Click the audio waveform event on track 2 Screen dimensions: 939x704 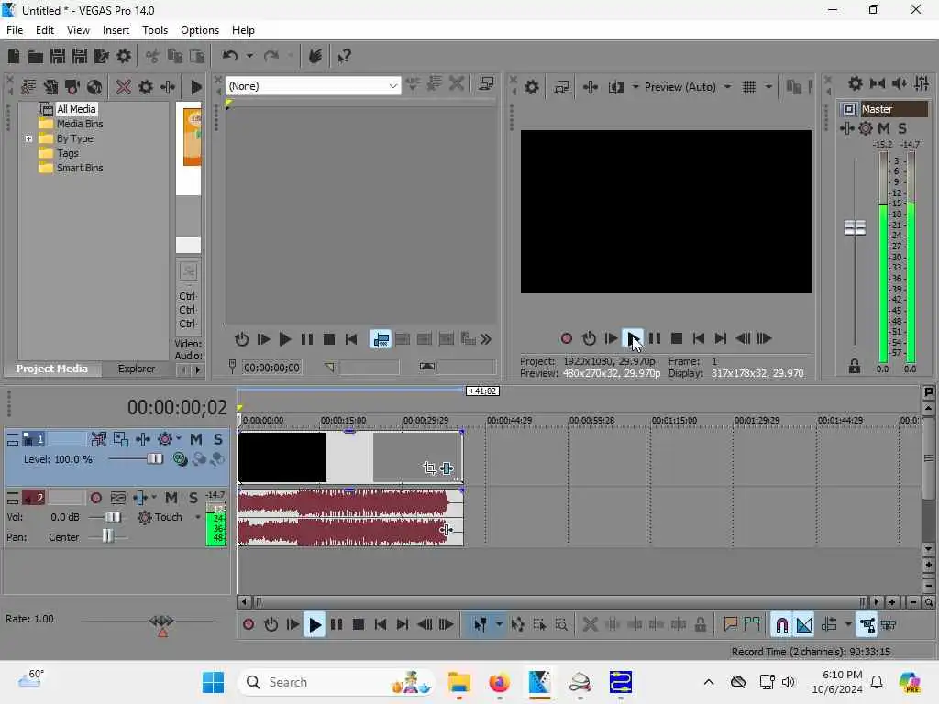pos(350,517)
